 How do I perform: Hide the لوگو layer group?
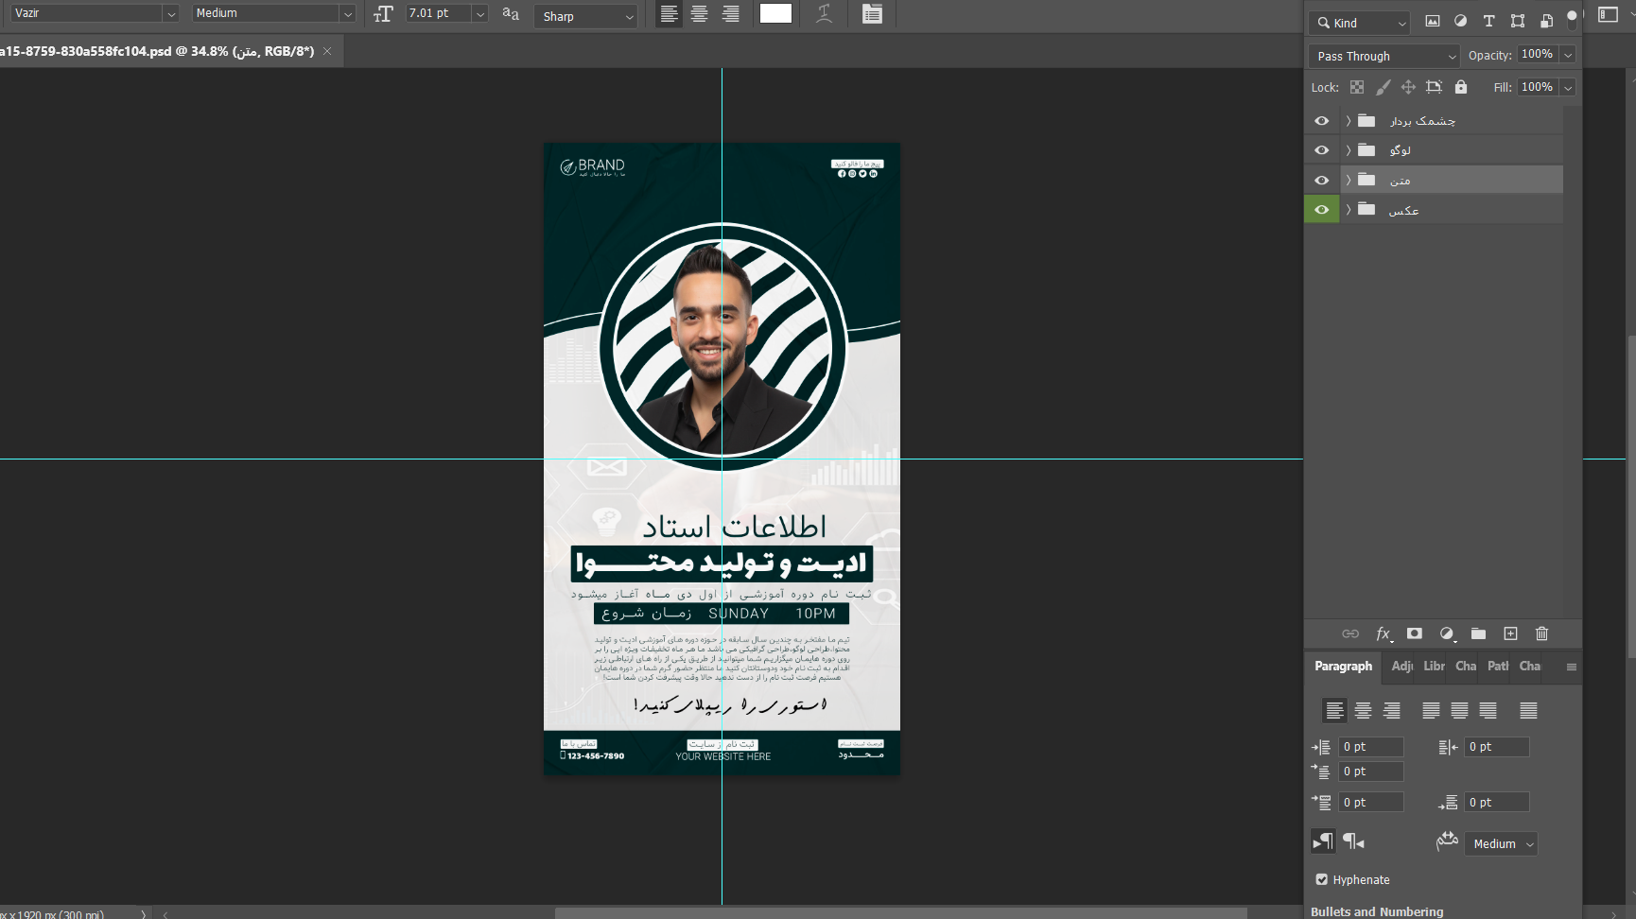click(1321, 150)
